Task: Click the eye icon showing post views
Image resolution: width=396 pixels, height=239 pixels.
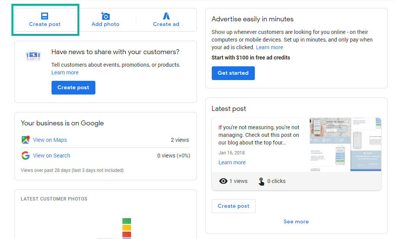Action: point(223,181)
